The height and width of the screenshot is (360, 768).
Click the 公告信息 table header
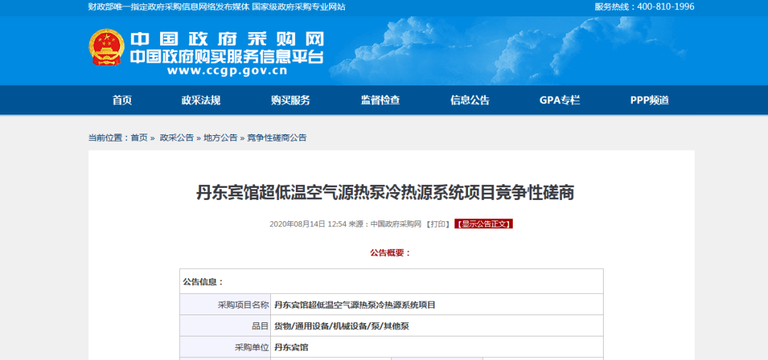pyautogui.click(x=391, y=281)
